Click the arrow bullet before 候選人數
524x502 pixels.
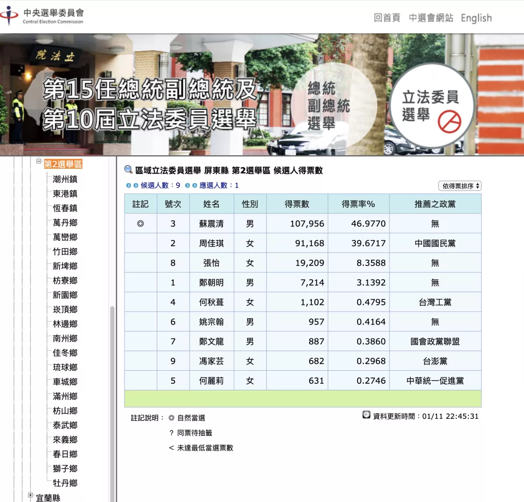click(x=132, y=186)
